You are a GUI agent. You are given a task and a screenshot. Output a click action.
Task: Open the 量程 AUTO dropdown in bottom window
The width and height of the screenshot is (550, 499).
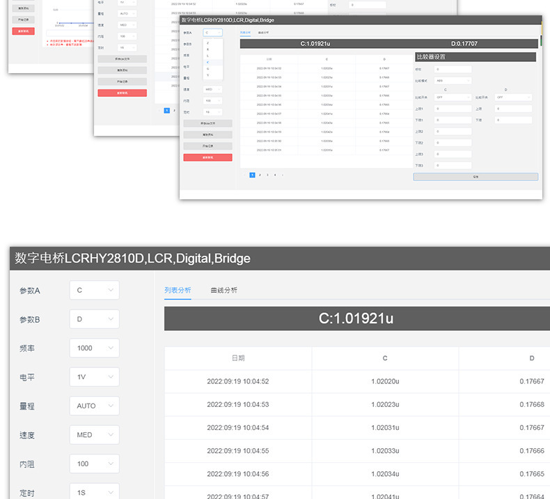pos(95,406)
